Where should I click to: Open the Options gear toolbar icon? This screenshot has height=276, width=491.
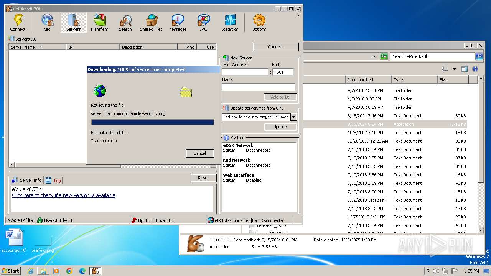pos(259,23)
